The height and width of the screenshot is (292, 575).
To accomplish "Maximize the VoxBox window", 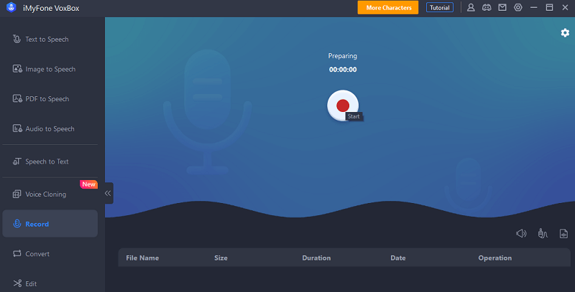I will click(x=549, y=8).
